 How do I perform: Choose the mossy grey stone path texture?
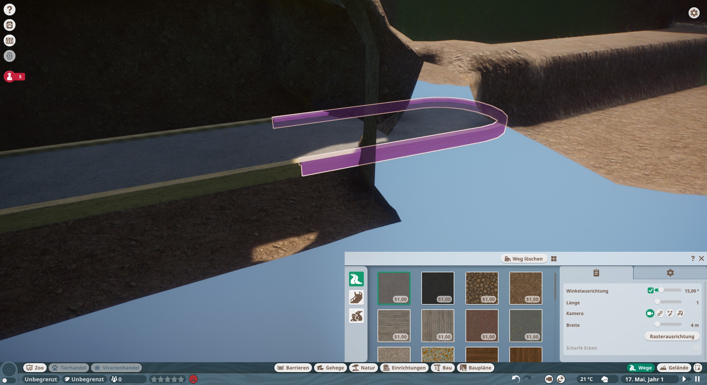click(x=526, y=326)
